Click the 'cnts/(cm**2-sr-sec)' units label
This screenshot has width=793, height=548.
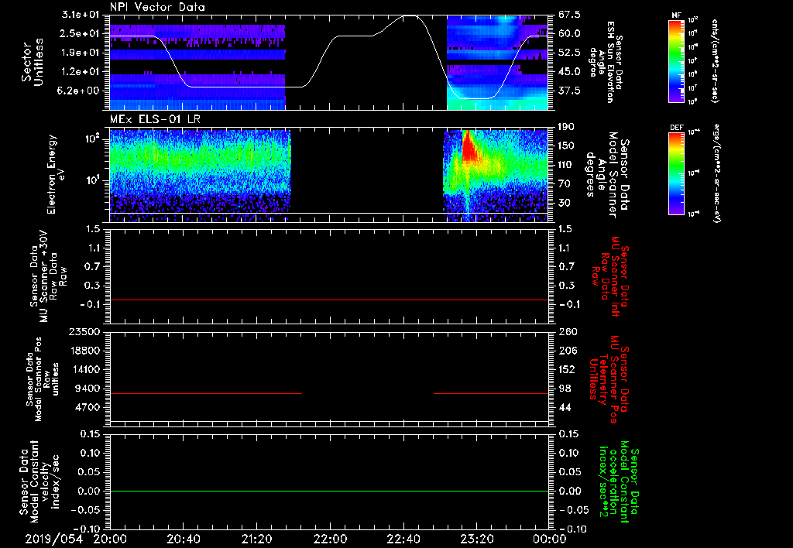pos(715,61)
